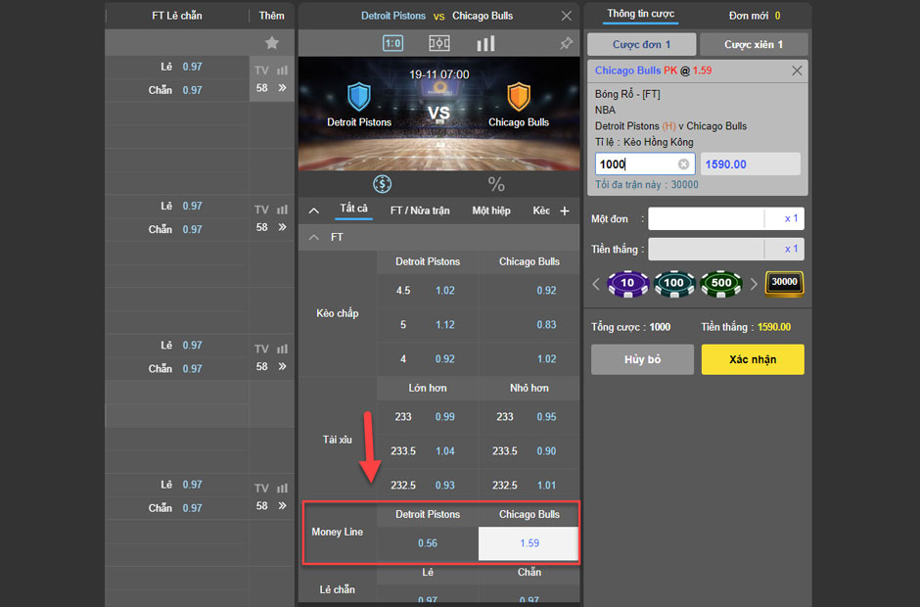Pick Lớn hơn 233 odds 0.99
Viewport: 920px width, 607px height.
tap(444, 417)
